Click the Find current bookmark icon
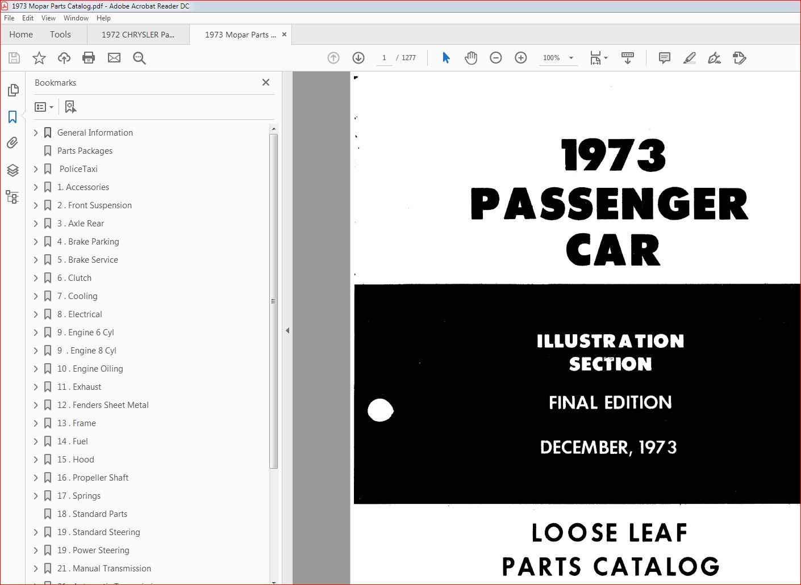Viewport: 801px width, 585px height. click(70, 107)
